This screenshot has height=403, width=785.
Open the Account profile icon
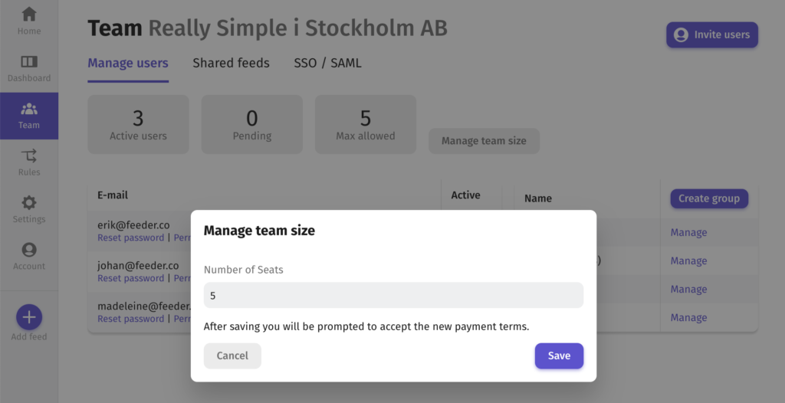(x=29, y=250)
